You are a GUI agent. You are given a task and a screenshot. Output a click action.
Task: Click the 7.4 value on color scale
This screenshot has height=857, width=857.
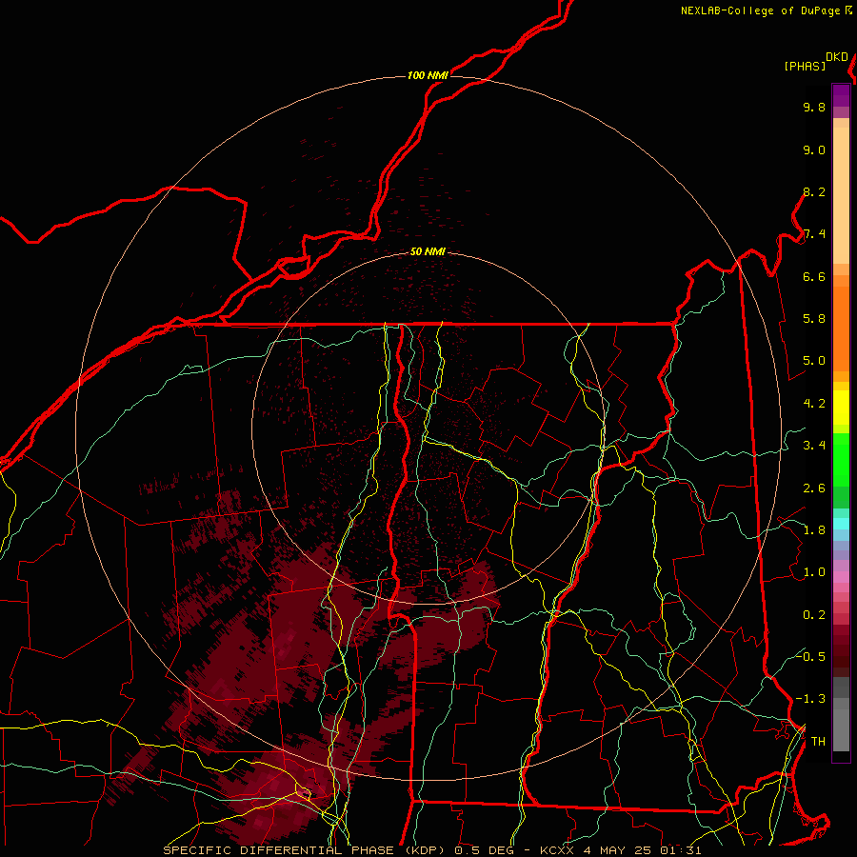pyautogui.click(x=814, y=234)
